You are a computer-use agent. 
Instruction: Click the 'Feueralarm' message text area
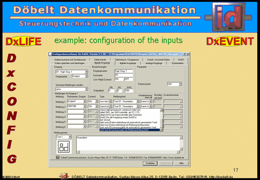click(128, 143)
